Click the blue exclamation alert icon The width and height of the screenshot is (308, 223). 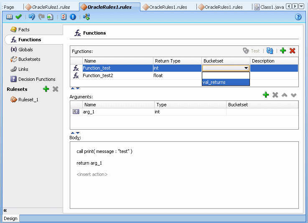[x=73, y=17]
